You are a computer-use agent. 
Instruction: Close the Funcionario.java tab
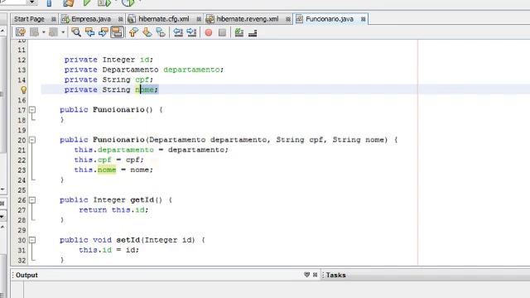(x=363, y=19)
